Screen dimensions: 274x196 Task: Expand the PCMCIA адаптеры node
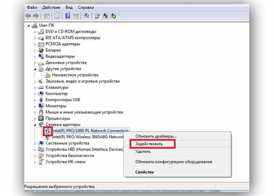35,44
